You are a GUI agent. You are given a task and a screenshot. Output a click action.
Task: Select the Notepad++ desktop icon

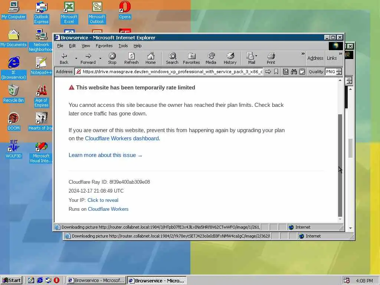[41, 66]
